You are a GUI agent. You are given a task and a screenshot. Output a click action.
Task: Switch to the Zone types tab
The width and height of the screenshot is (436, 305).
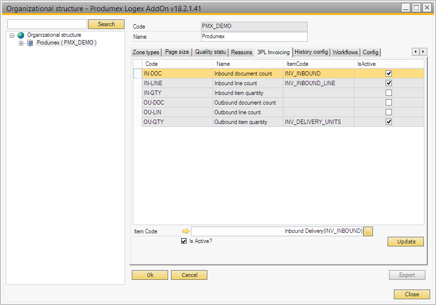(146, 52)
